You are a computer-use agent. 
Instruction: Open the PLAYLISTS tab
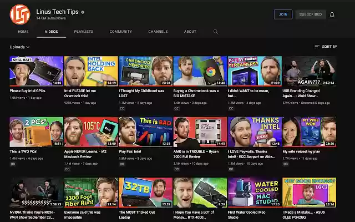coord(84,32)
